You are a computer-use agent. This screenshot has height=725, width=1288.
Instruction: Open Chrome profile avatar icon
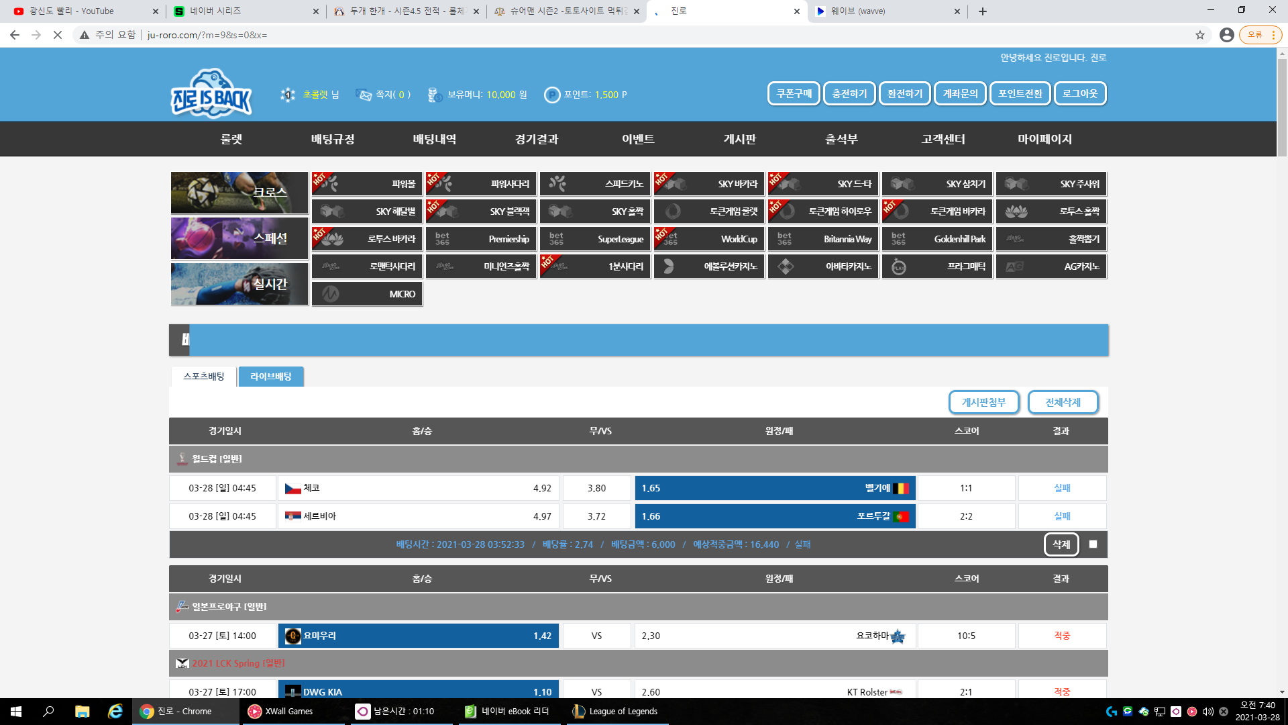tap(1226, 35)
